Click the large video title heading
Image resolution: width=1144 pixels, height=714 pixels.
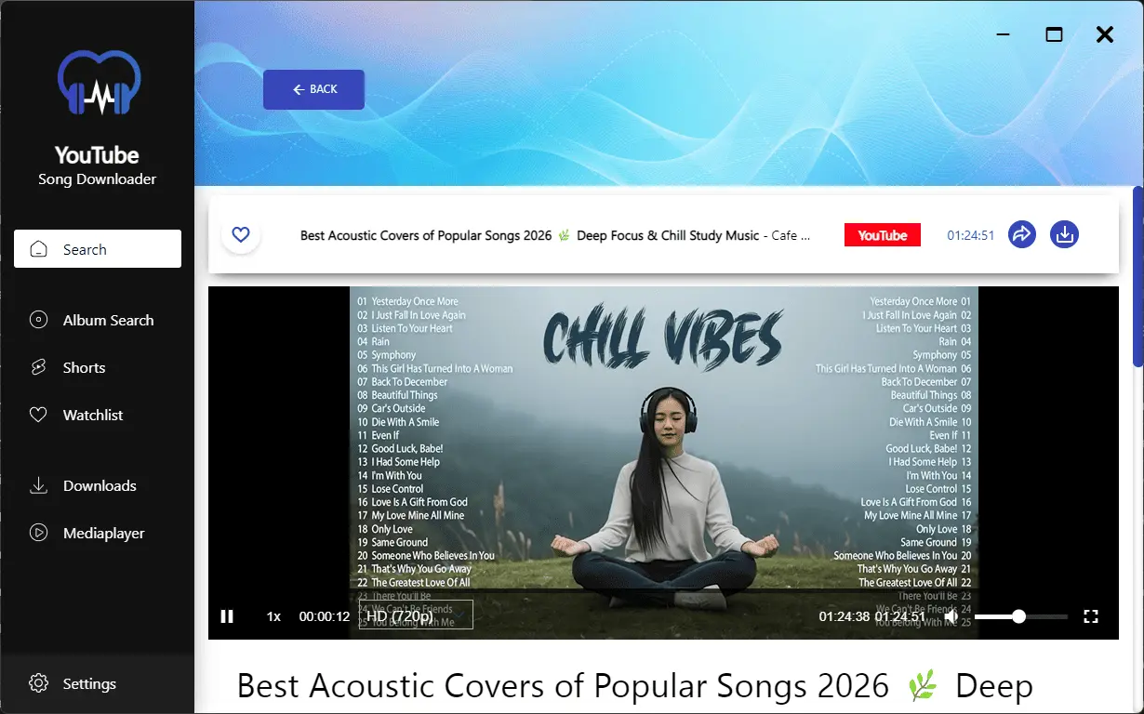(635, 686)
